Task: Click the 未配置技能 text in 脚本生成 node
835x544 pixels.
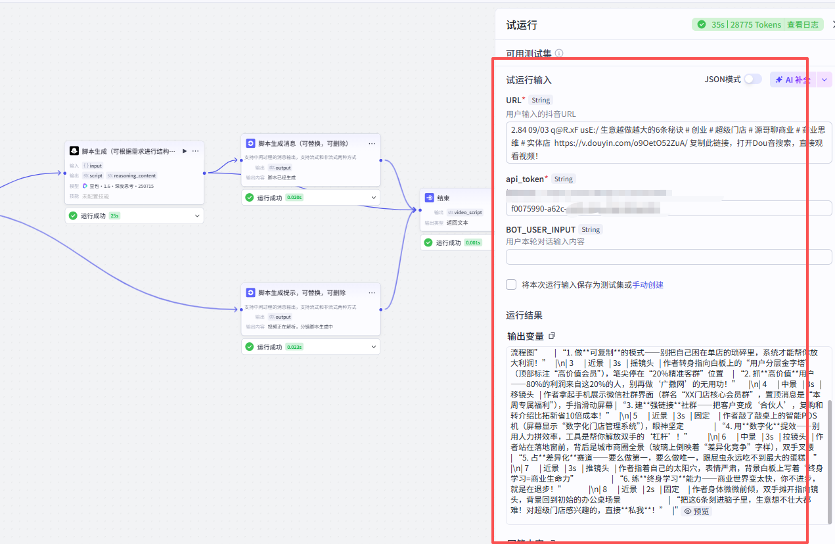Action: click(x=96, y=196)
